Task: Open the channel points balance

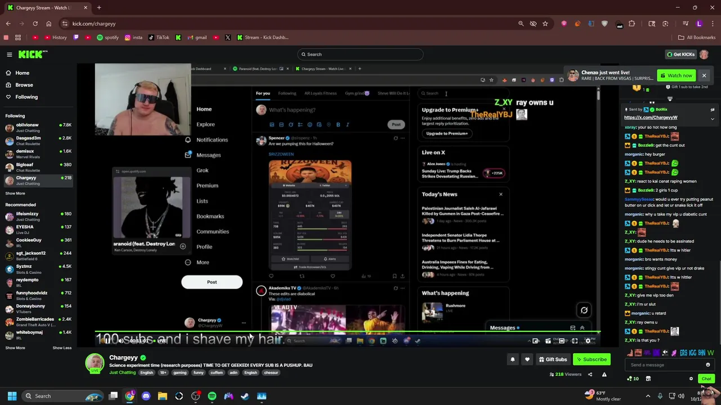Action: coord(633,379)
